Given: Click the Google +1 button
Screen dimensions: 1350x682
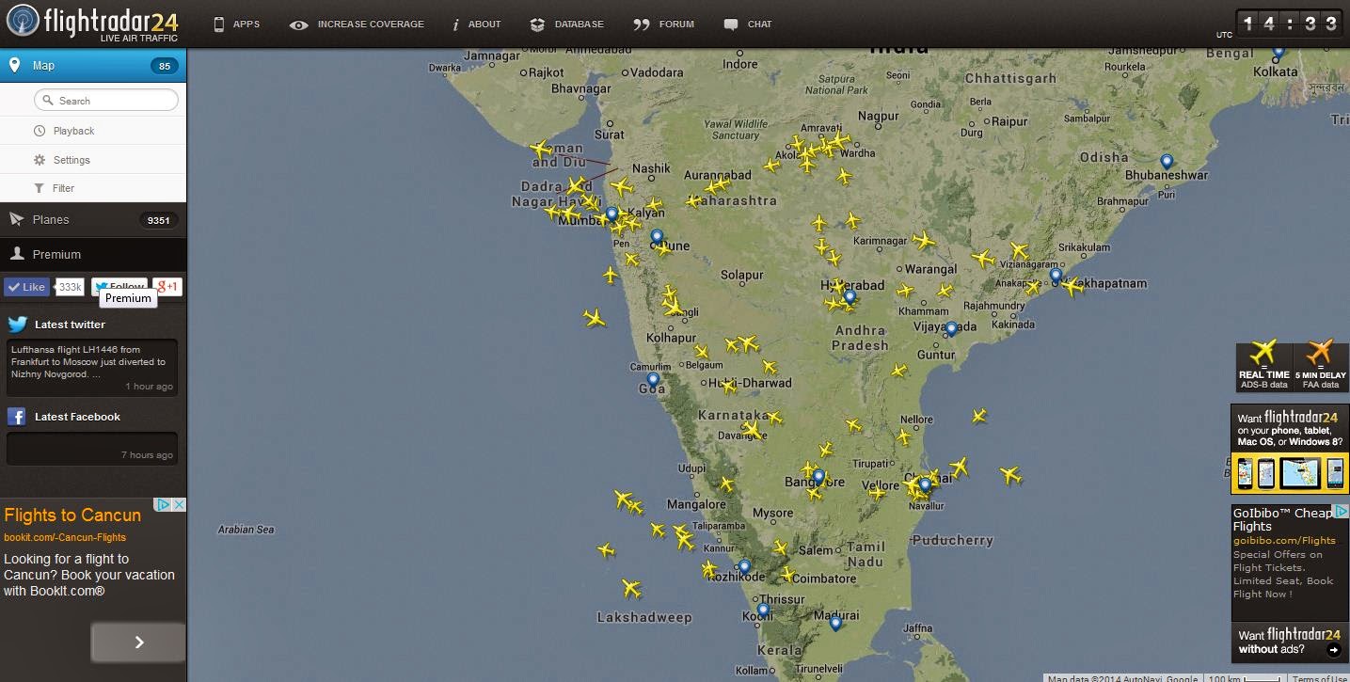Looking at the screenshot, I should pos(167,287).
